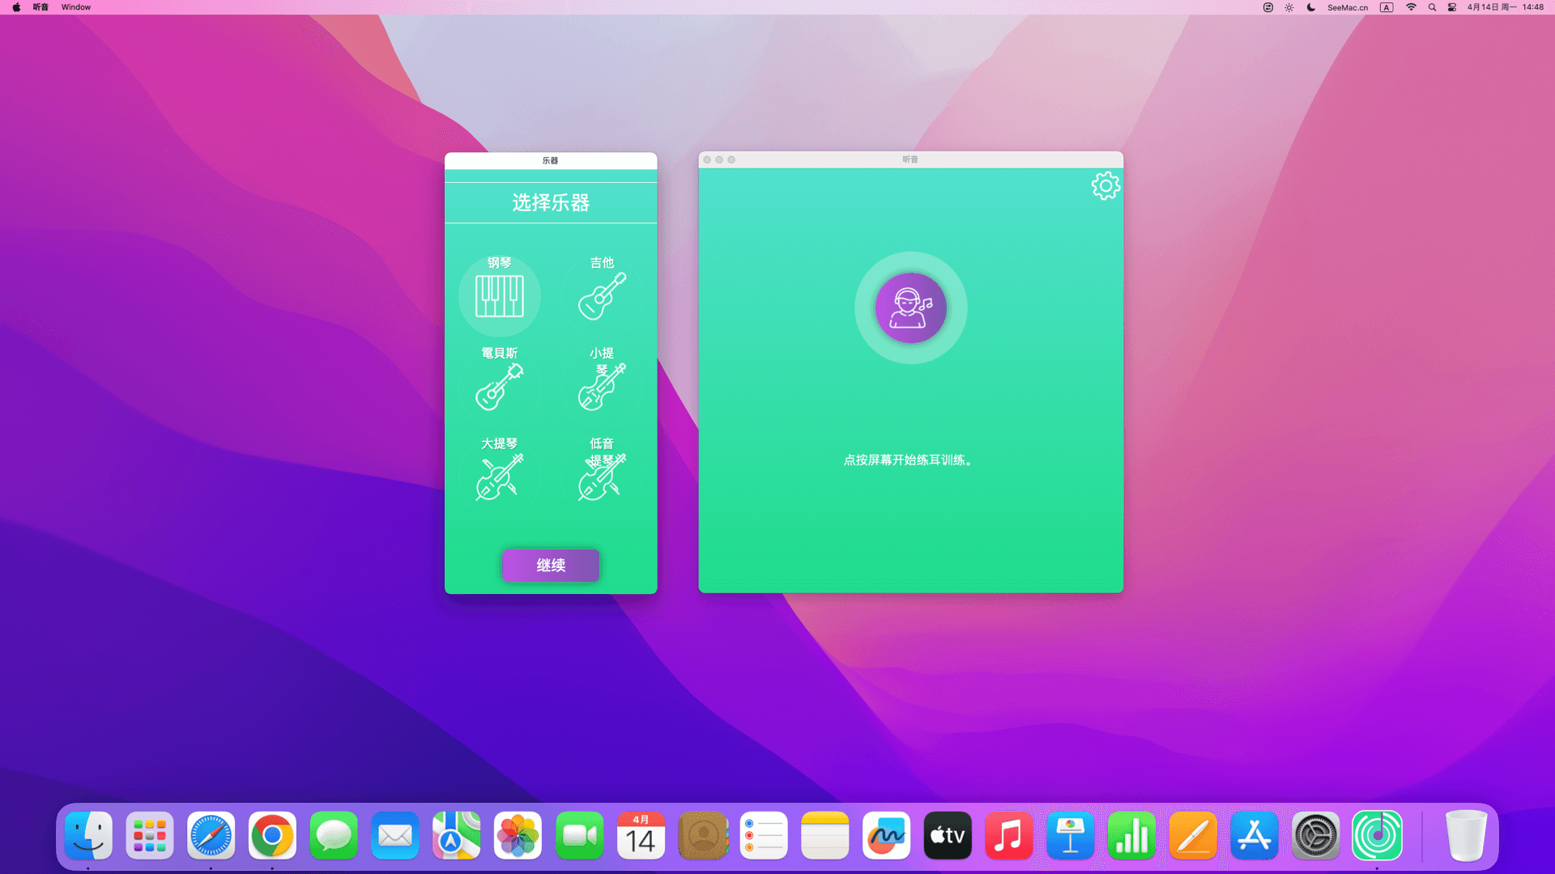Viewport: 1555px width, 874px height.
Task: Open the Window menu in menu bar
Action: (x=76, y=7)
